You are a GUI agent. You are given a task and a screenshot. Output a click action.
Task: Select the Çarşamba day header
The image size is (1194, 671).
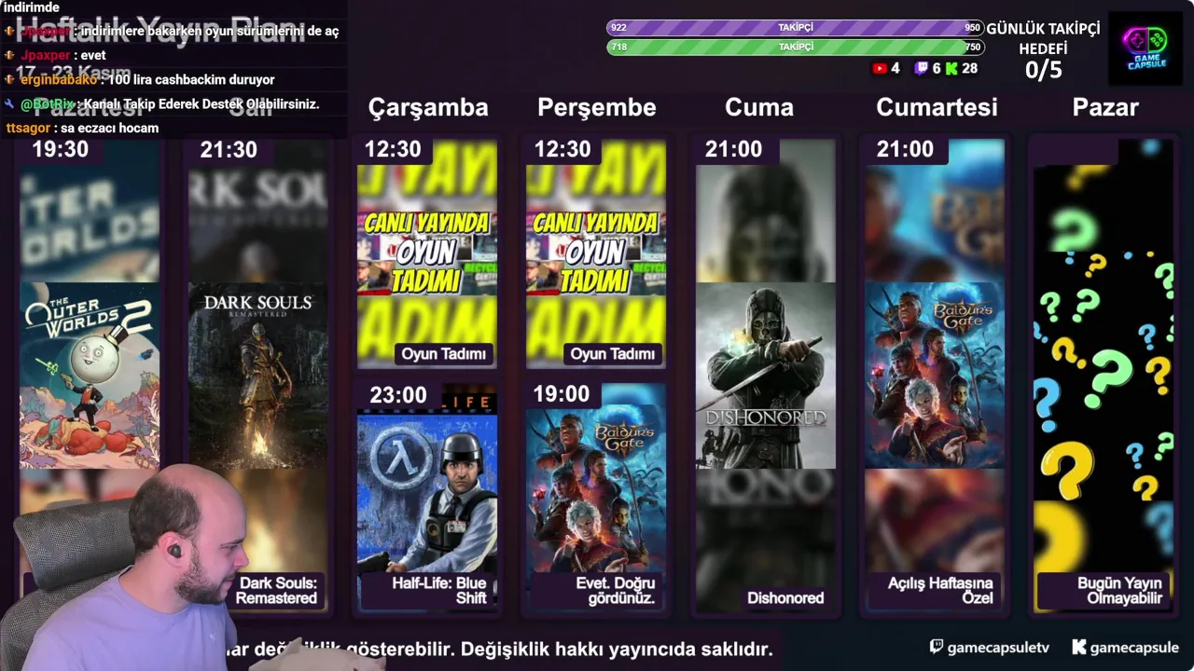428,107
